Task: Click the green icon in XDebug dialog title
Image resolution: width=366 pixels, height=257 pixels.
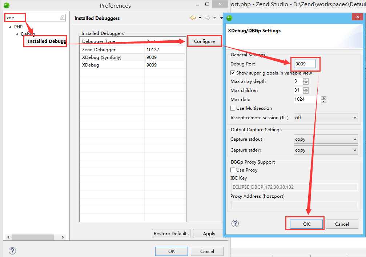Action: pos(229,18)
